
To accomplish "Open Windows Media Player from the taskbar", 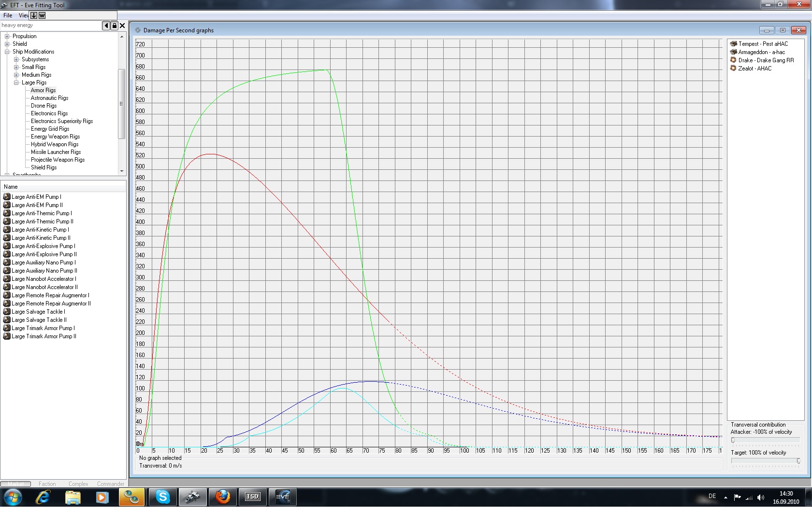I will tap(102, 497).
